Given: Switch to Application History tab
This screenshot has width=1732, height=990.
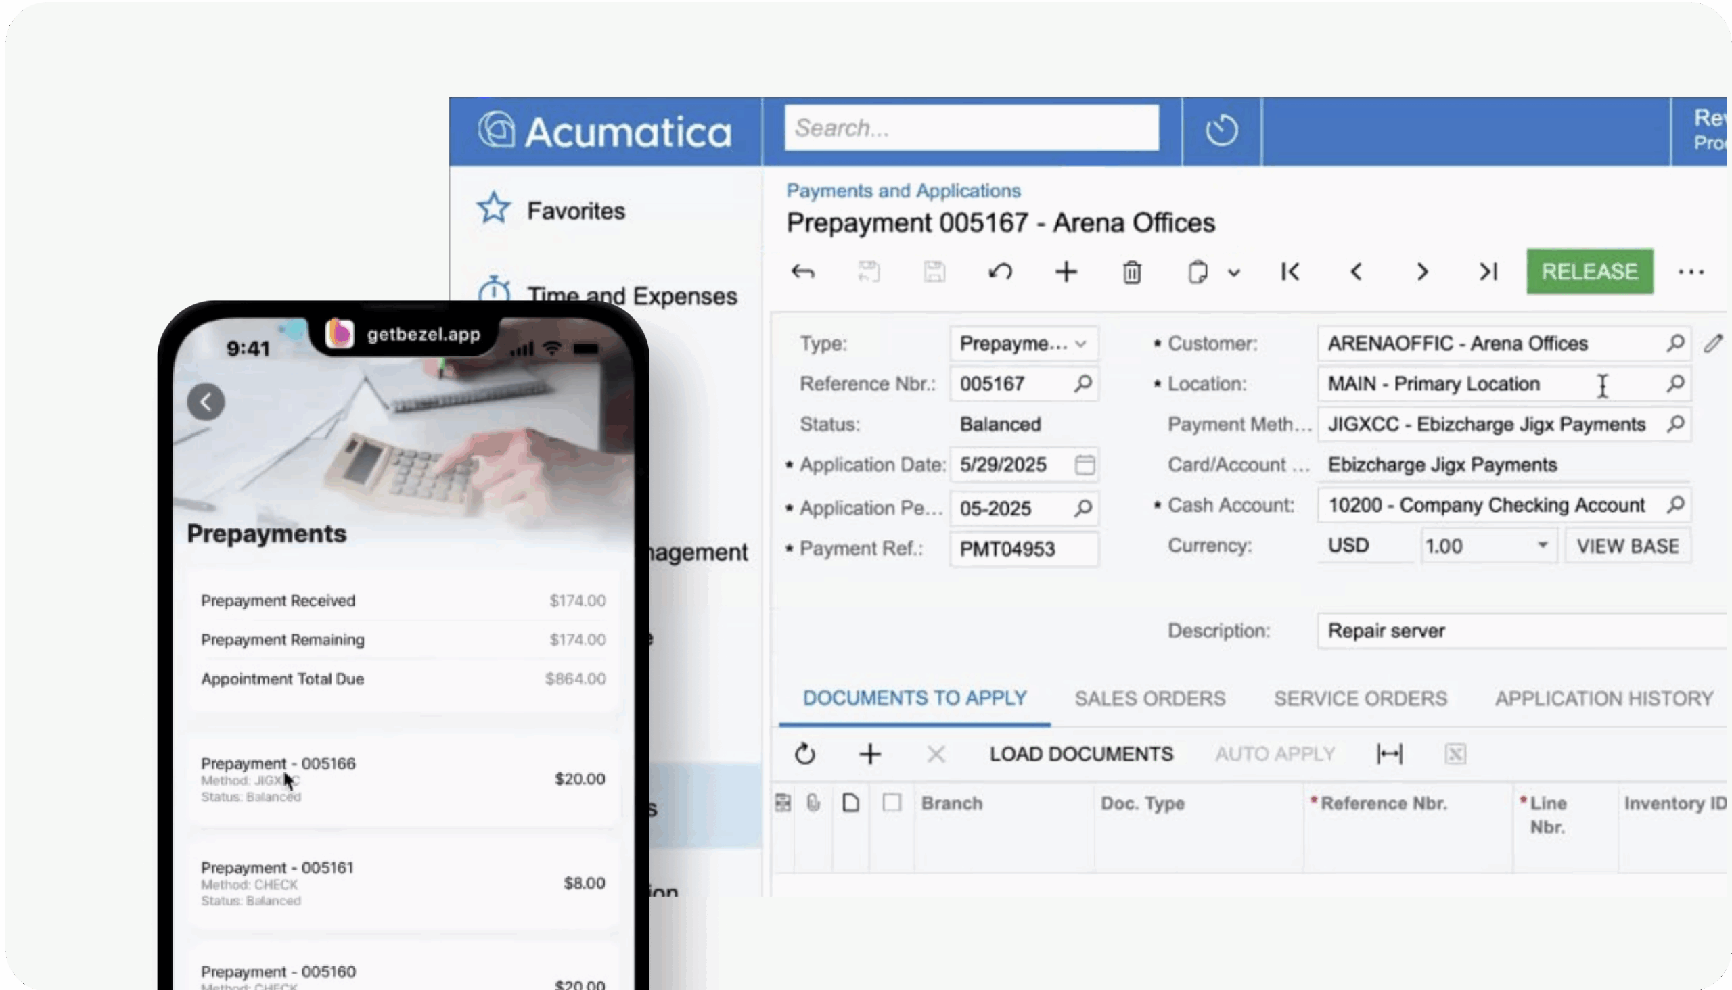Looking at the screenshot, I should tap(1603, 699).
